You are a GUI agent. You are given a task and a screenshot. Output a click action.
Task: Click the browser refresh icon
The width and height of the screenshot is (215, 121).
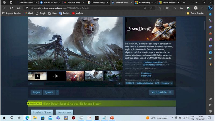[x=12, y=8]
